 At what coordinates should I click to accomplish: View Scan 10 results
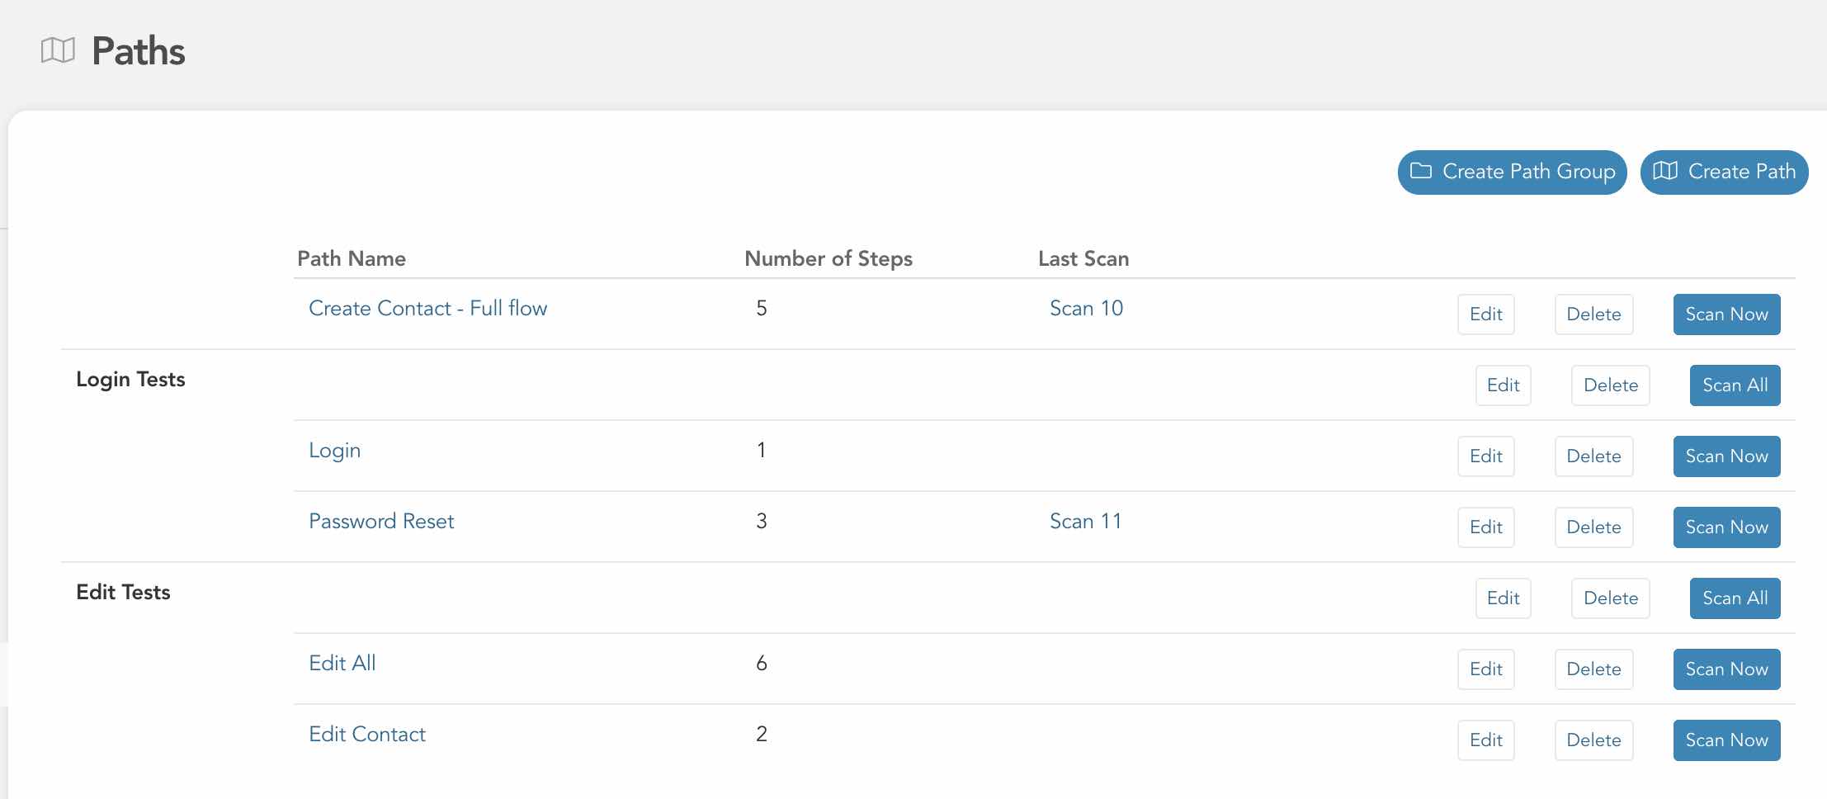click(1086, 308)
